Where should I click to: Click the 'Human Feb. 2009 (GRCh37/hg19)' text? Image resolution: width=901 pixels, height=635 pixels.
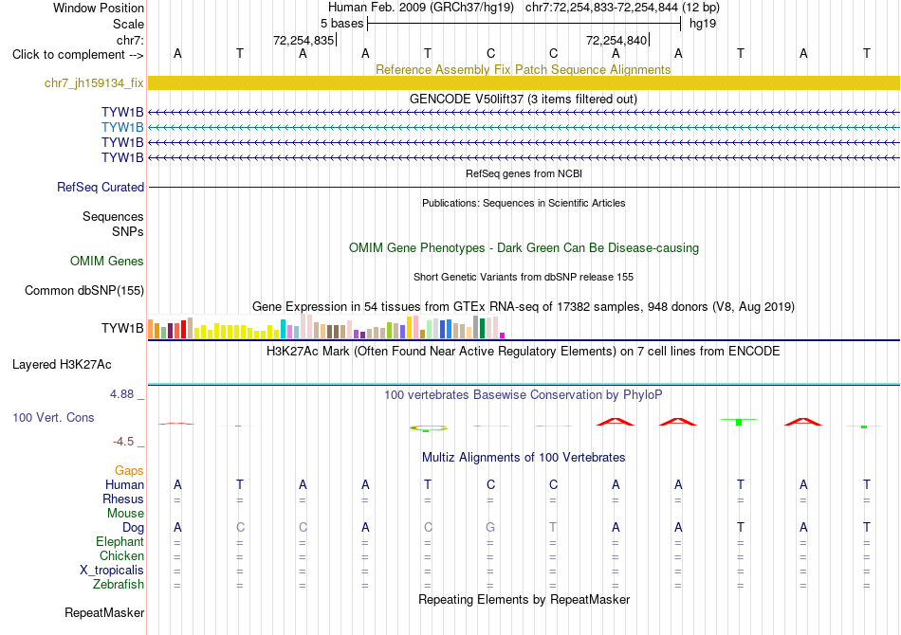tap(420, 8)
